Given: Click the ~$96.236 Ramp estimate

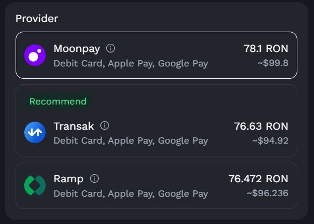Looking at the screenshot, I should point(267,193).
